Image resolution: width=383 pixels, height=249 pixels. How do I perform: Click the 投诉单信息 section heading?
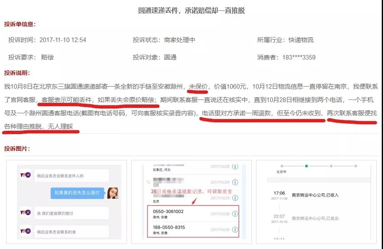tap(20, 24)
